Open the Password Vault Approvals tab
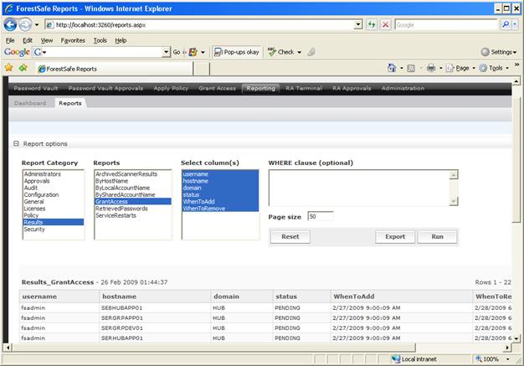This screenshot has height=366, width=524. (x=105, y=88)
